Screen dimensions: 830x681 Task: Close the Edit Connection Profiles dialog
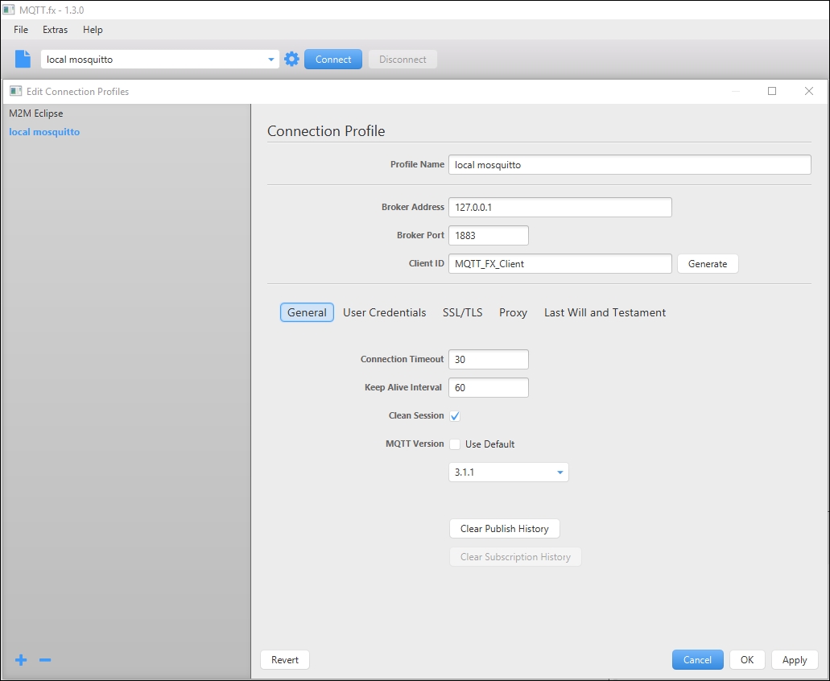pos(809,91)
